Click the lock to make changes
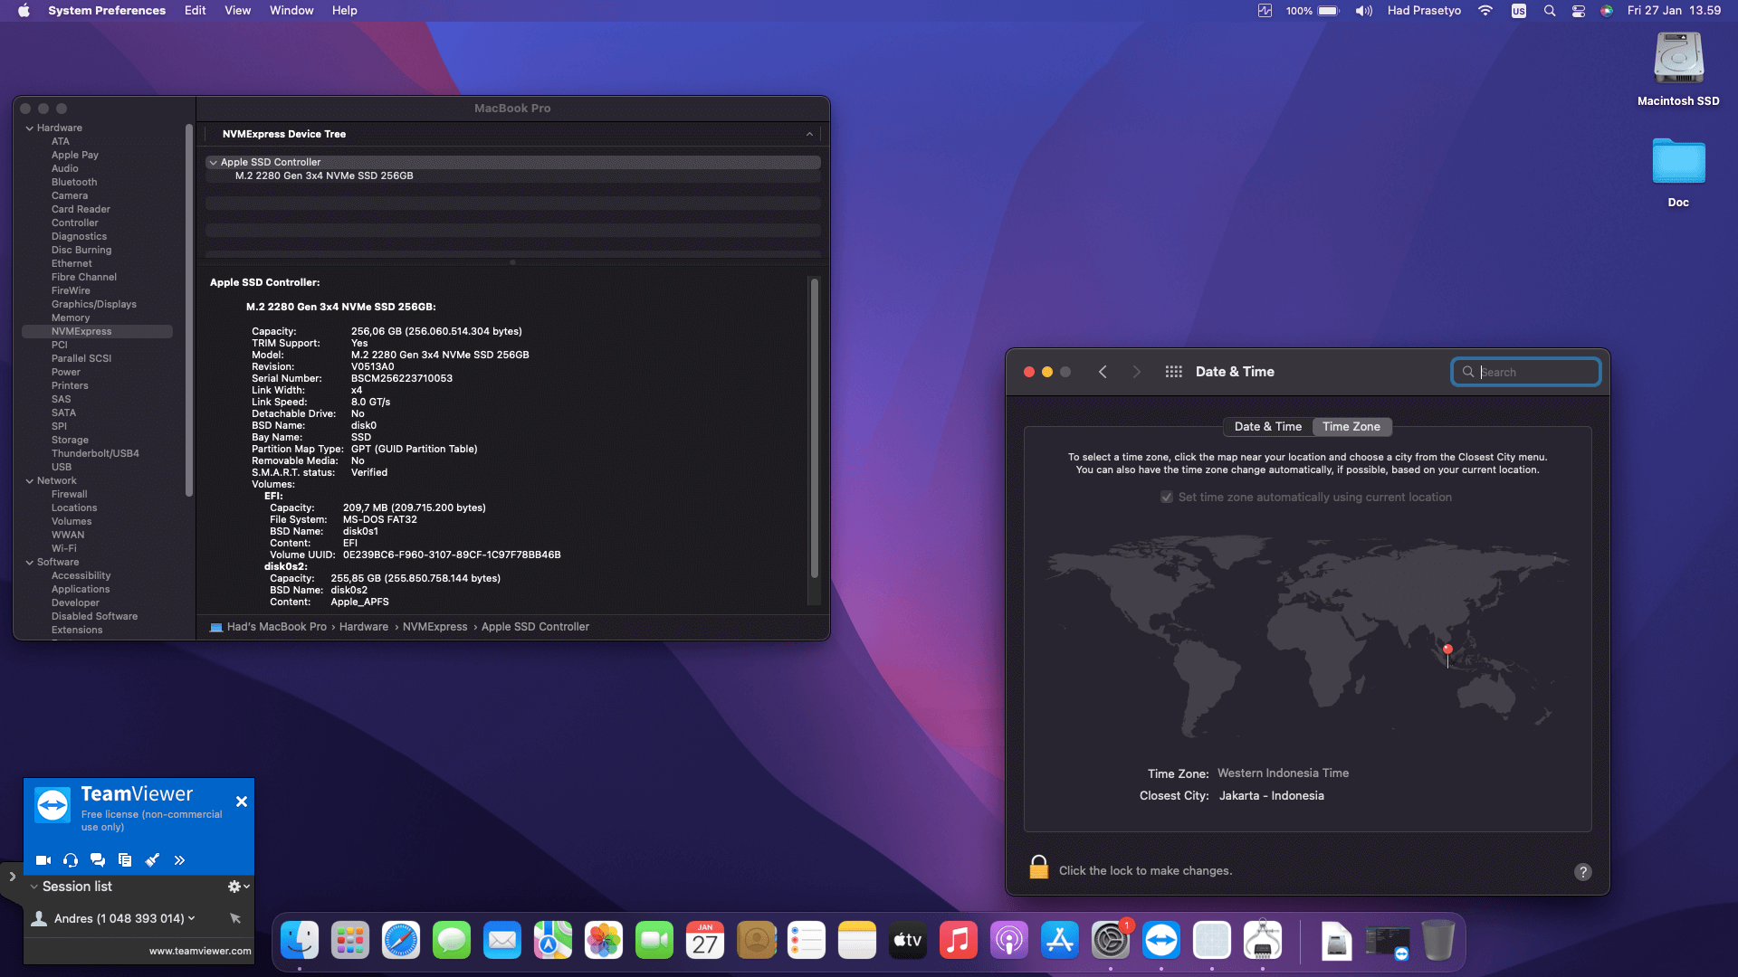Viewport: 1738px width, 977px height. tap(1038, 868)
